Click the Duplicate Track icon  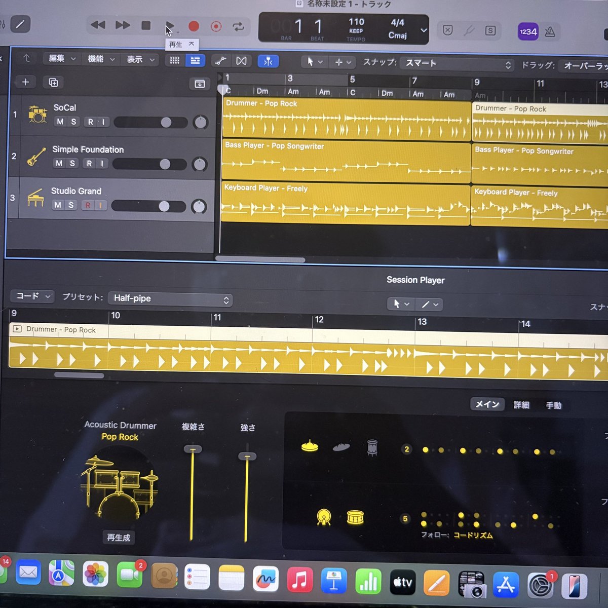click(x=53, y=82)
